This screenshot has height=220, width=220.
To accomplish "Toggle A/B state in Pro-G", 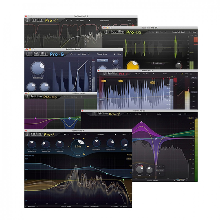I will [79, 54].
